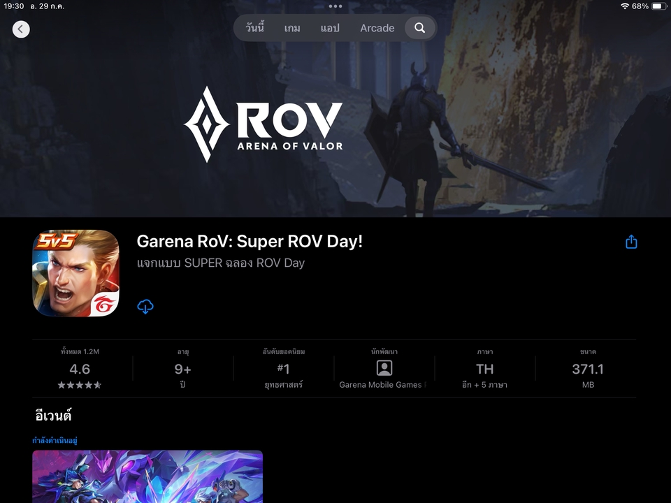Open the search magnifier tab
This screenshot has width=671, height=503.
tap(419, 28)
